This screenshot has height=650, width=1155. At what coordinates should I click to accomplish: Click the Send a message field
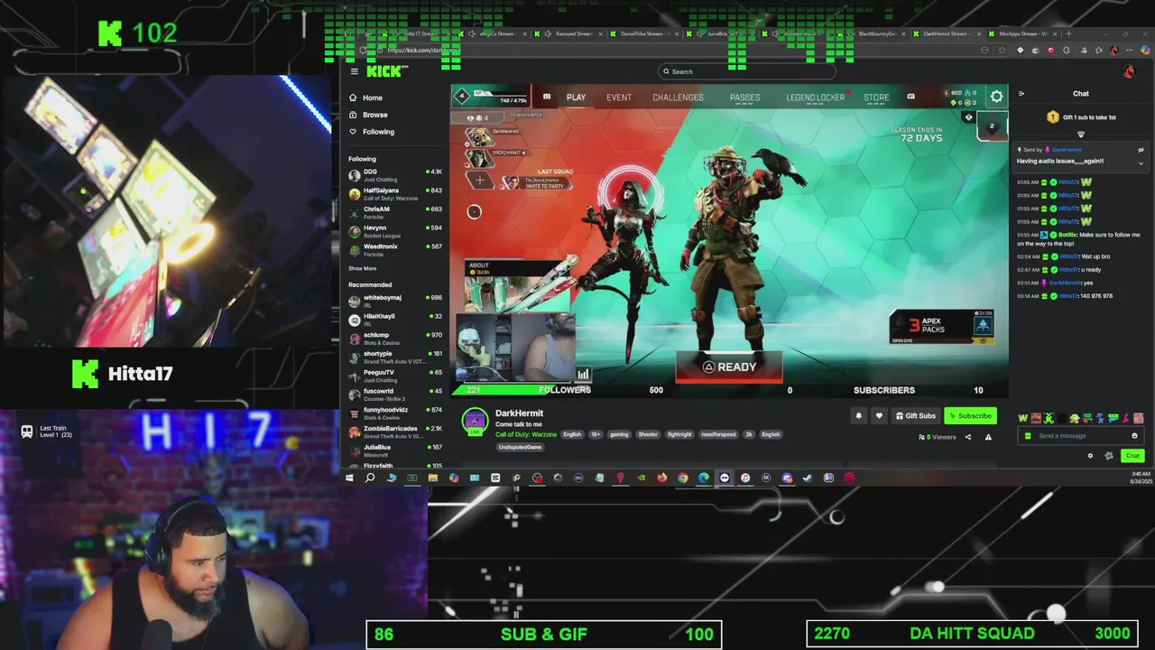click(1080, 436)
